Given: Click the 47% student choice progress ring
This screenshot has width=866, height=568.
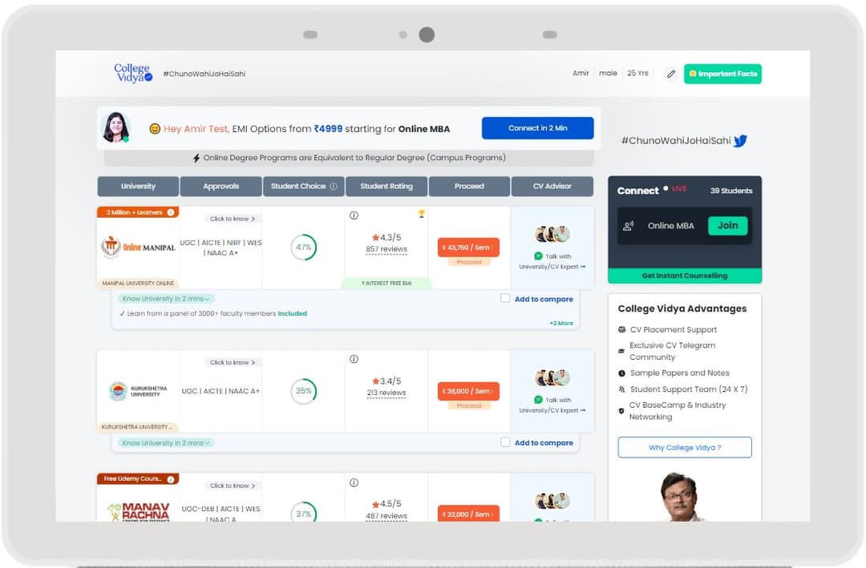Looking at the screenshot, I should point(304,248).
